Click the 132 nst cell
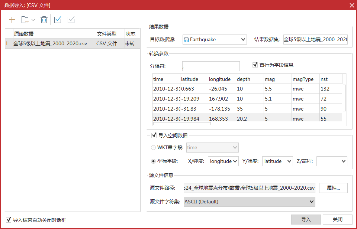357x229 pixels. [x=331, y=89]
